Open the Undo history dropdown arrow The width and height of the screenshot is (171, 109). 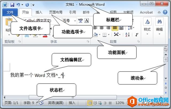tap(22, 5)
